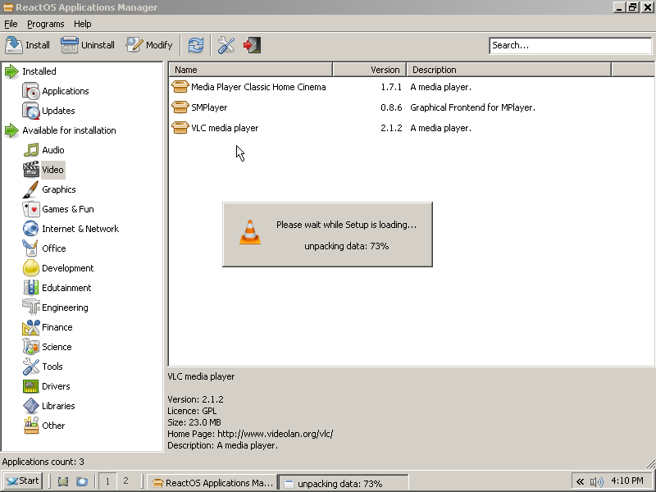Image resolution: width=656 pixels, height=492 pixels.
Task: Click in the Search field
Action: click(x=559, y=46)
